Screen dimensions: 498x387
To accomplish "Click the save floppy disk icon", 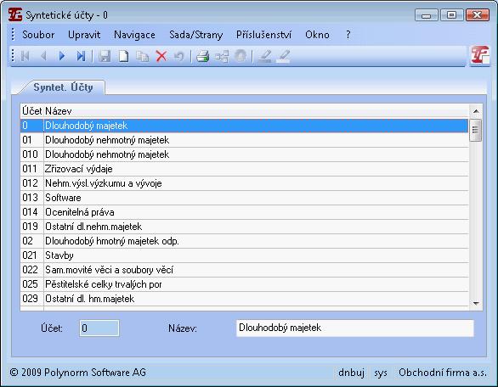I will click(x=105, y=56).
